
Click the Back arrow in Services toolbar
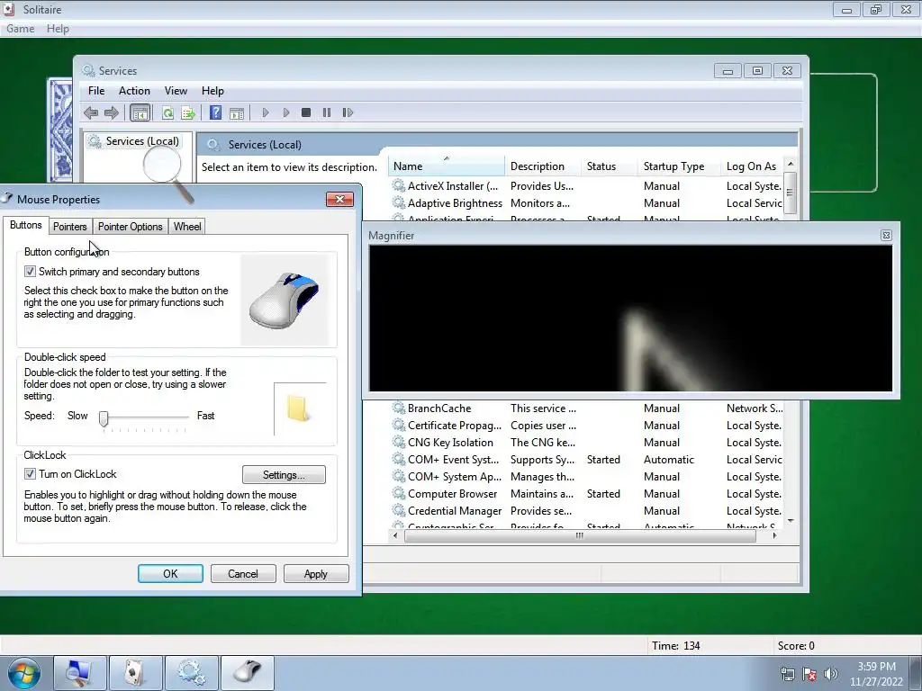tap(91, 112)
